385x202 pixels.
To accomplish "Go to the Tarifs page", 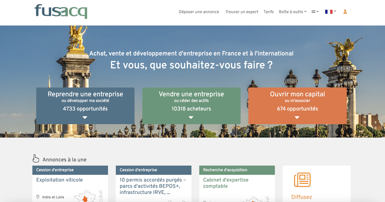I will click(269, 12).
